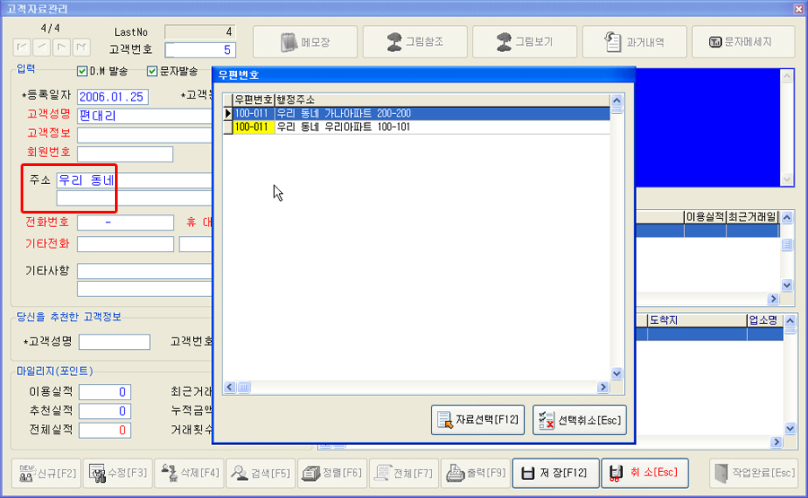Click 업소명 column header
The image size is (808, 498).
(765, 320)
